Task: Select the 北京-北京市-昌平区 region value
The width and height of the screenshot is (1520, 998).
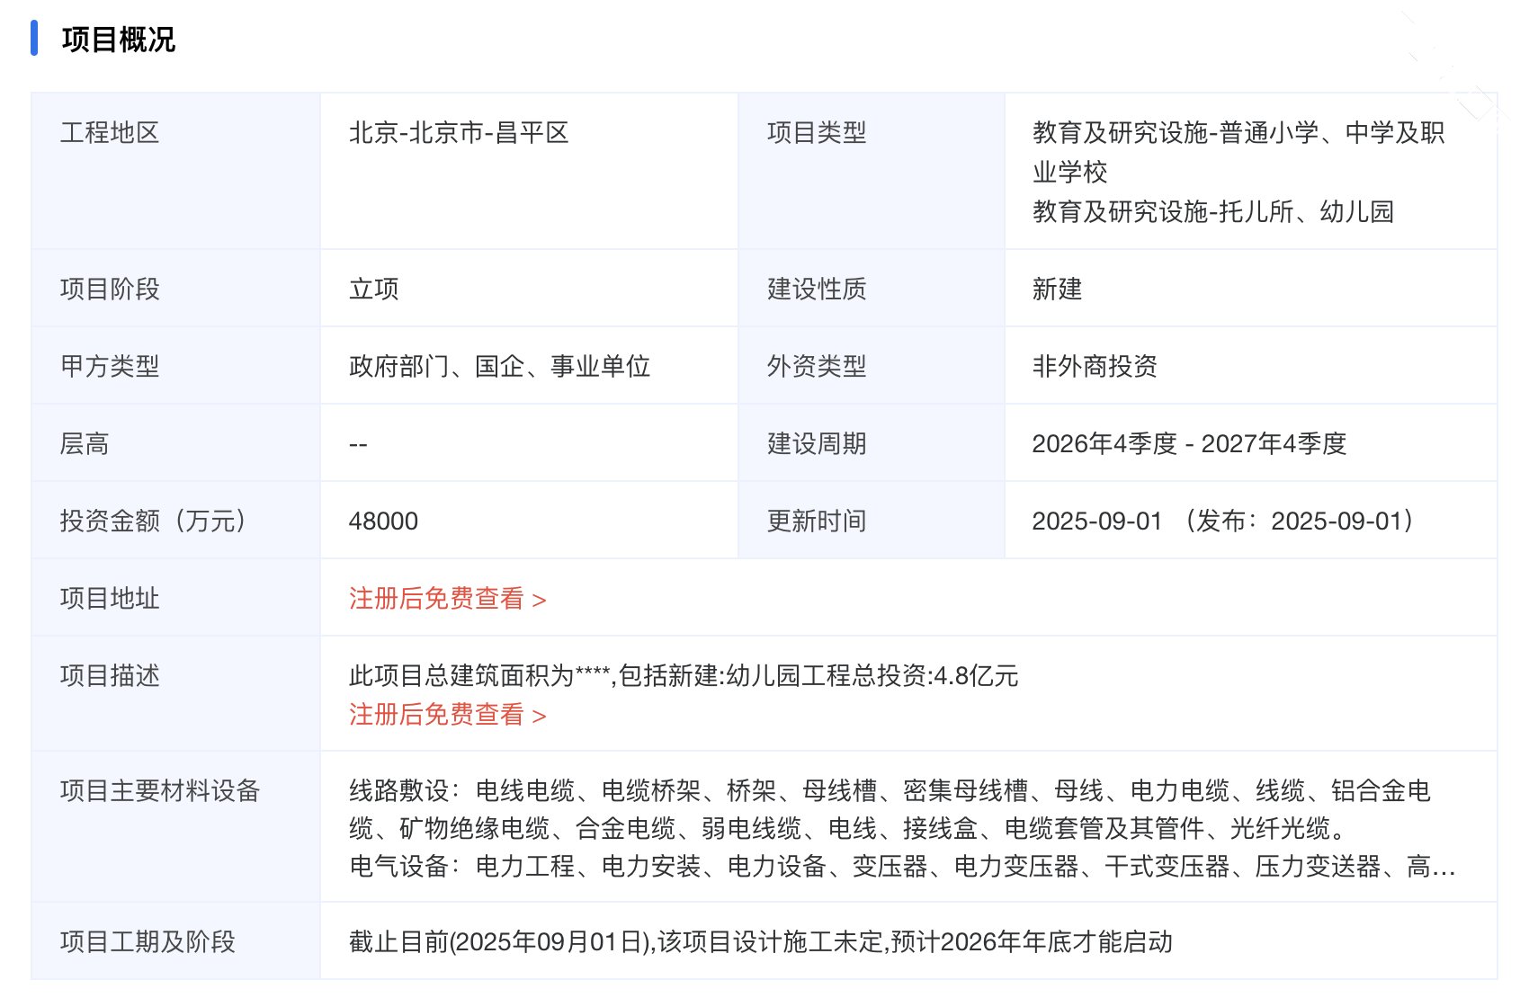Action: coord(459,133)
